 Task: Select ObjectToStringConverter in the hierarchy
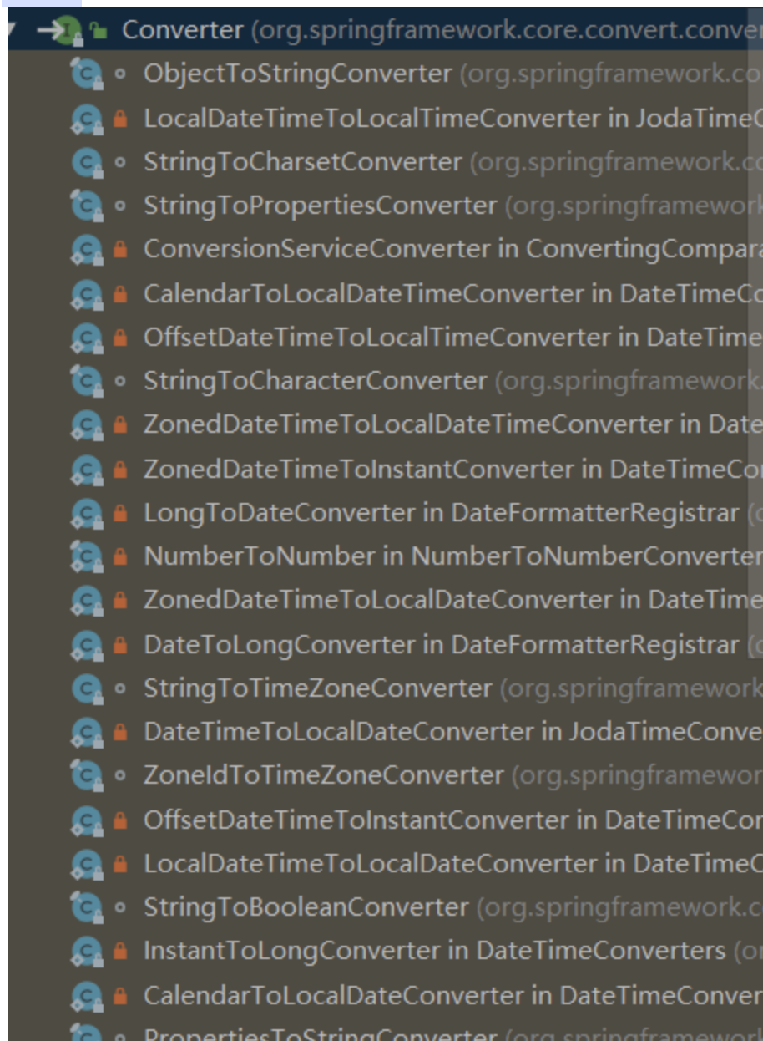coord(297,74)
